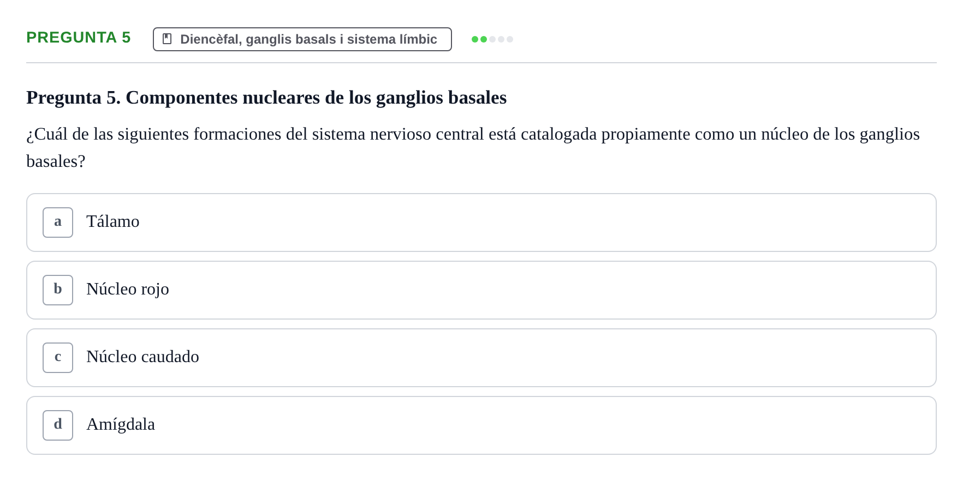Screen dimensions: 963x481
Task: Click the third grey difficulty dot
Action: point(492,39)
